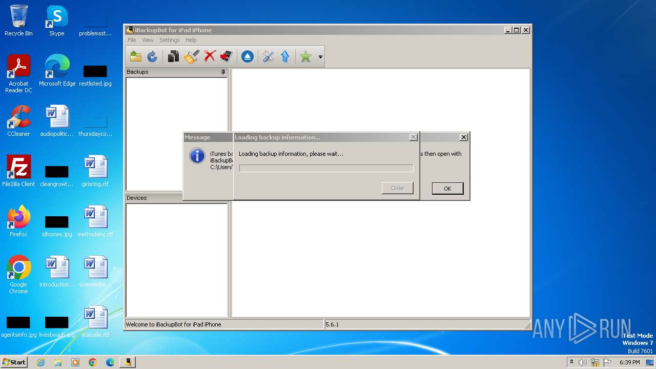Click the blue refresh arrow toolbar icon
Screen dimensions: 656x369
[152, 56]
